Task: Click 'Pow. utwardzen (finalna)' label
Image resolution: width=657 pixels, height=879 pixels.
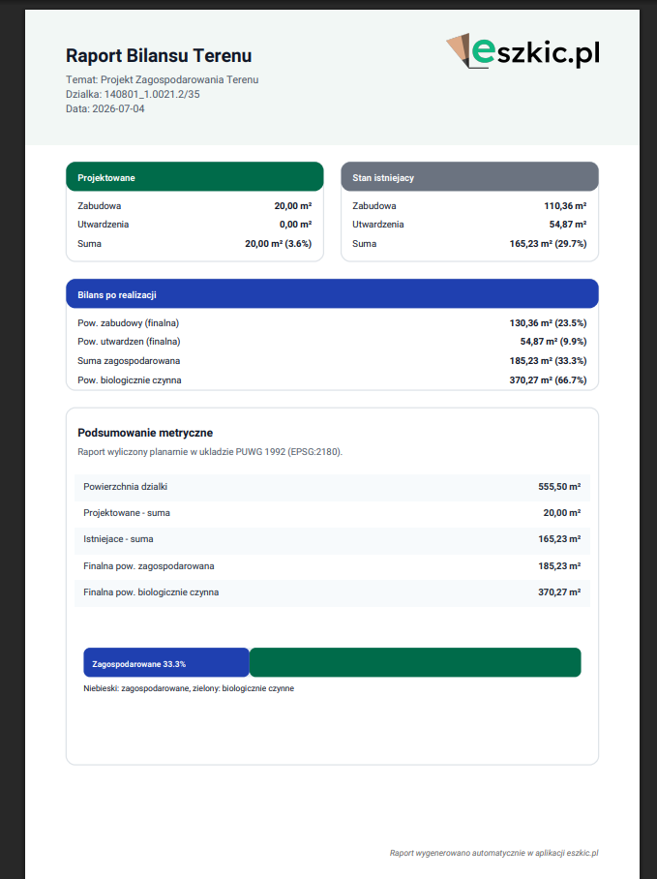Action: [x=129, y=342]
